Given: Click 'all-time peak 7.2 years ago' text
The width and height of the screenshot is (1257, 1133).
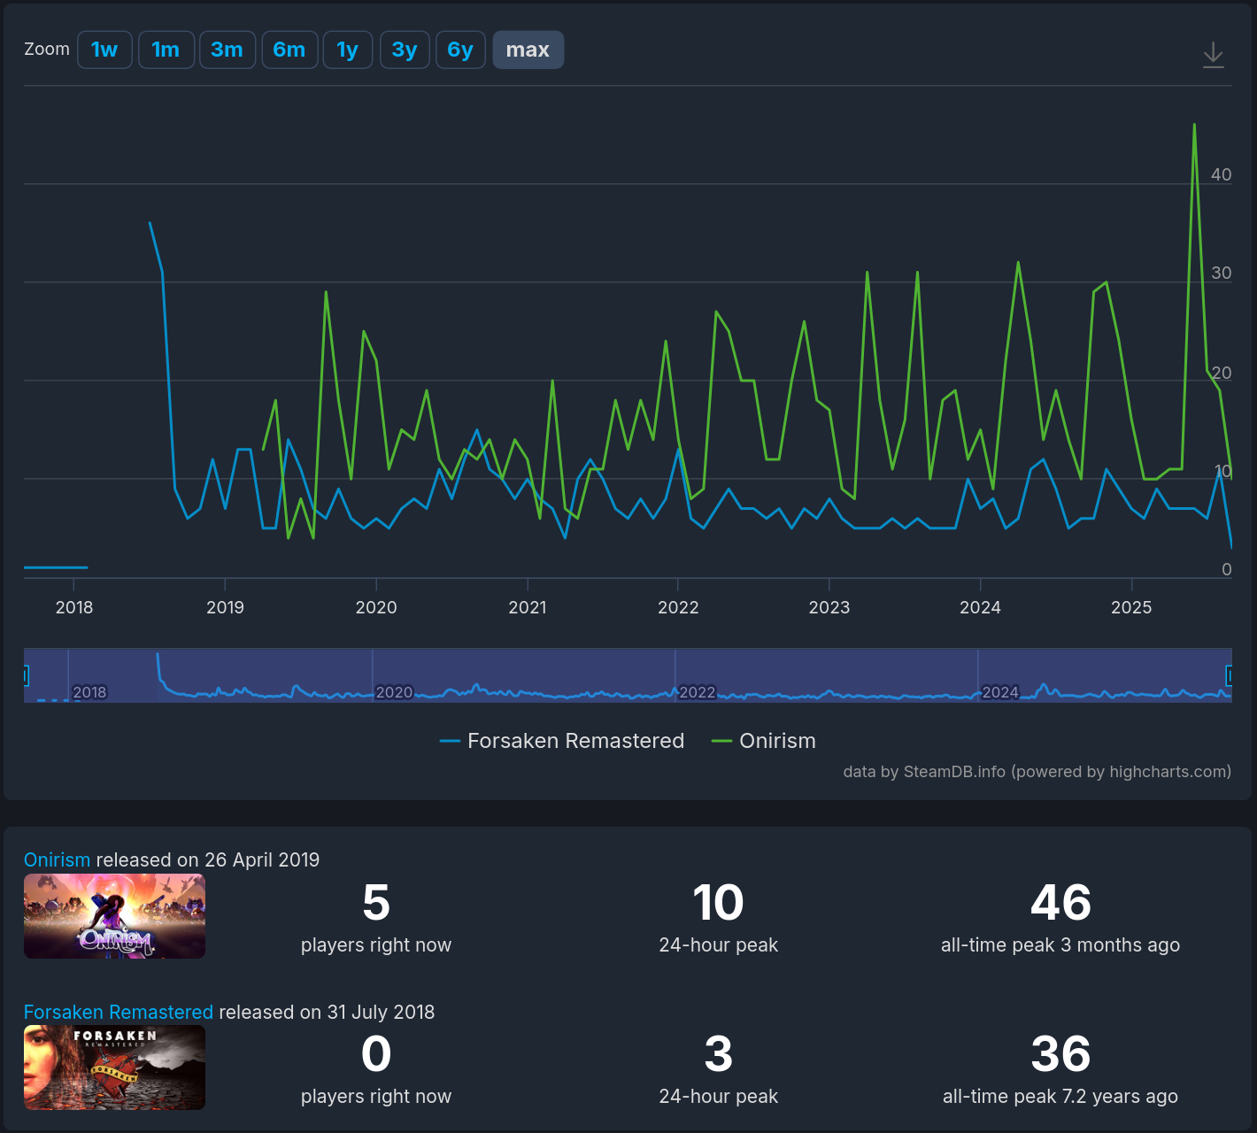Looking at the screenshot, I should pyautogui.click(x=1060, y=1097).
